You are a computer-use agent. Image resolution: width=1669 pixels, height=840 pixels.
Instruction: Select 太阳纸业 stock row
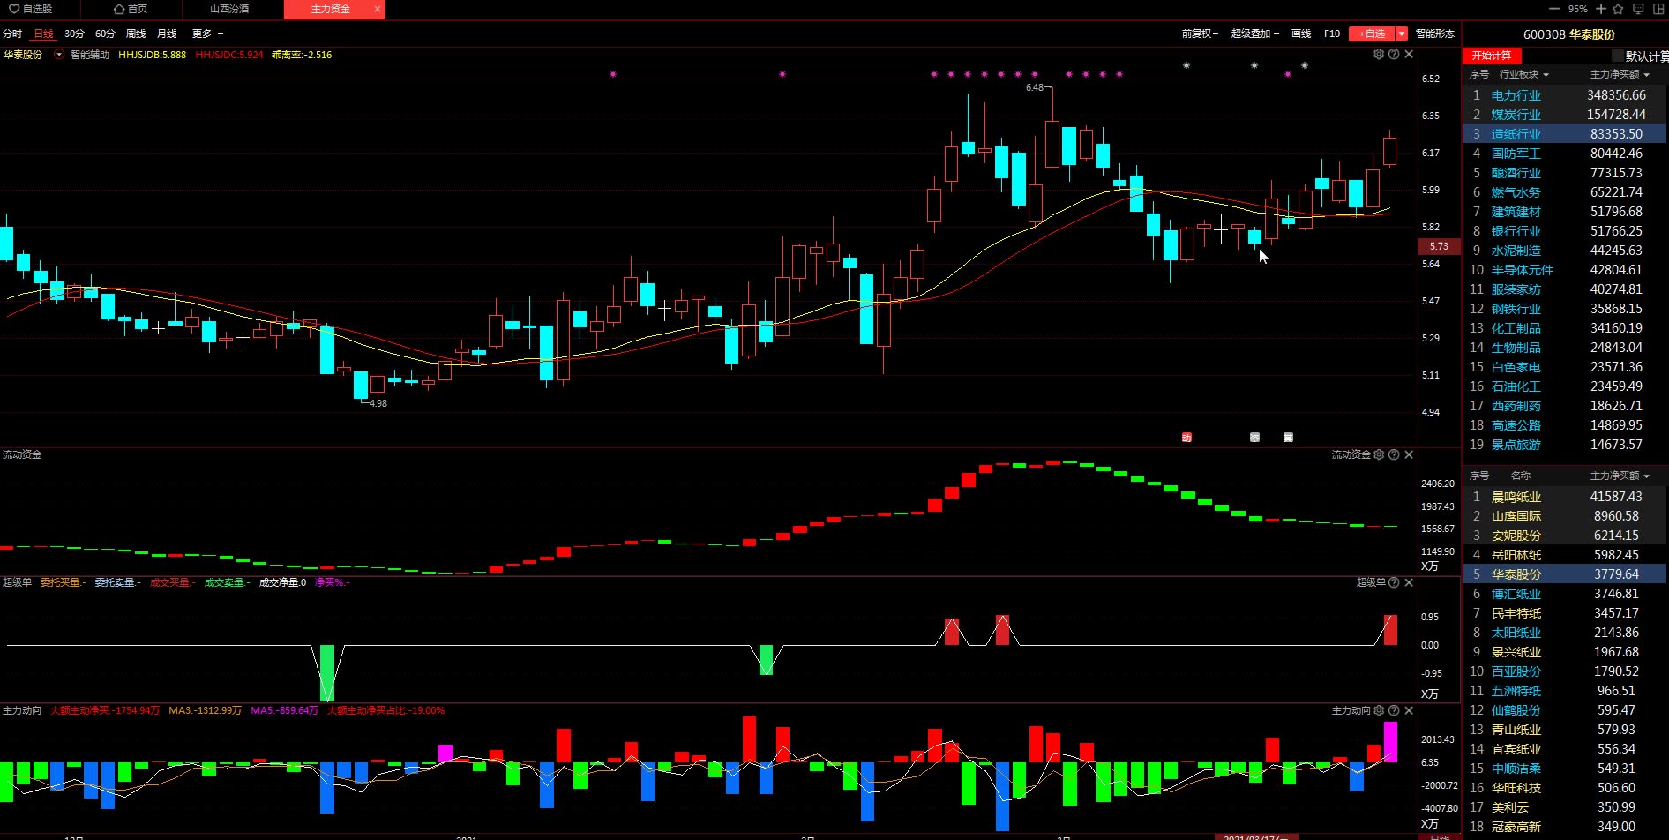point(1565,633)
